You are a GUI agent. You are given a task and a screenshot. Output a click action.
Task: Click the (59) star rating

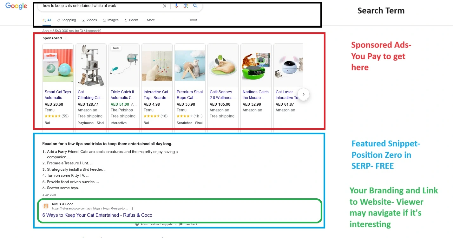click(x=57, y=116)
